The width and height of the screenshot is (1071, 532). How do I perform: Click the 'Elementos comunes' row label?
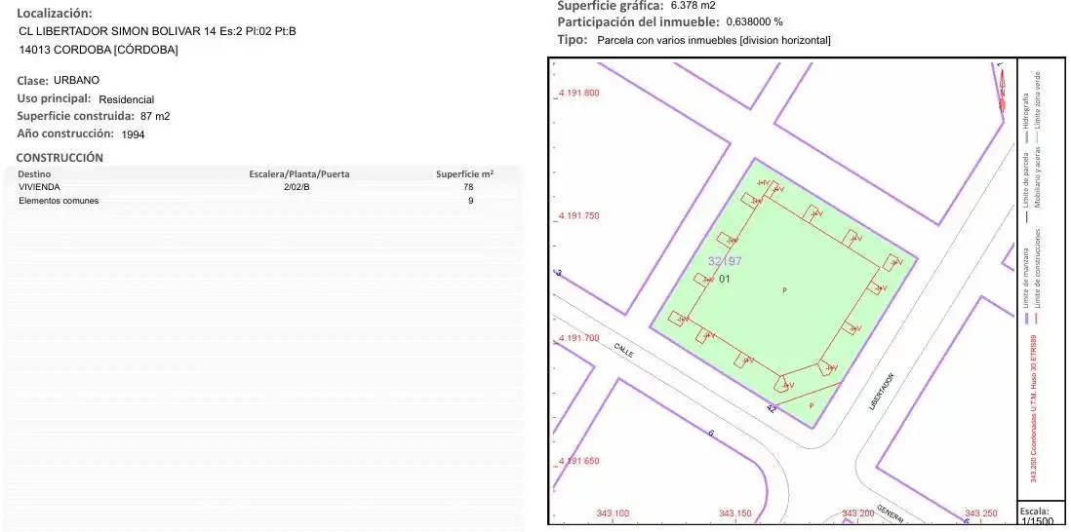point(59,201)
